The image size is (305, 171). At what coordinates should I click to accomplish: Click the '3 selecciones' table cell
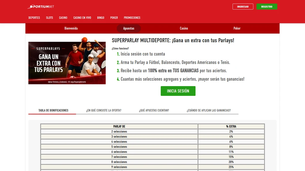(x=119, y=137)
